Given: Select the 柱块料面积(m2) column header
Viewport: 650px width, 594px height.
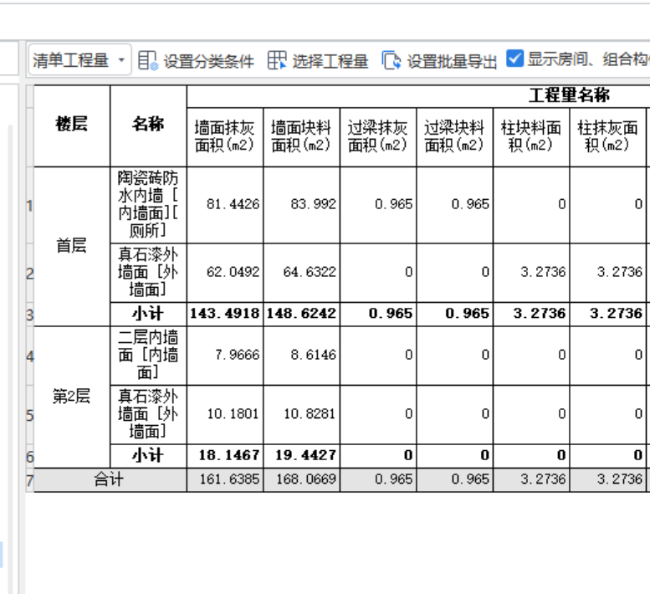Looking at the screenshot, I should click(531, 137).
